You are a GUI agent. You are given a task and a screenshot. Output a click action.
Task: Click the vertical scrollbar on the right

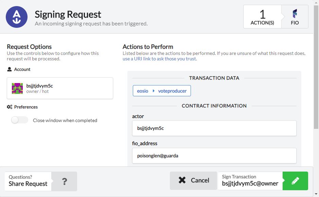316,81
